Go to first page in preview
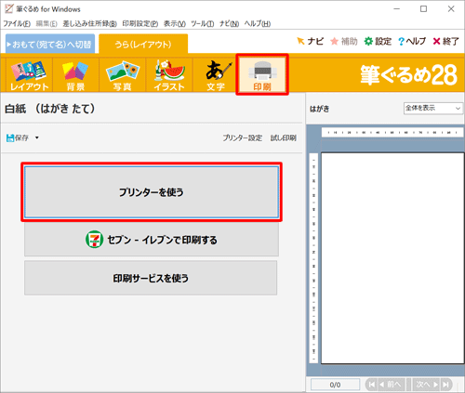 (x=371, y=385)
